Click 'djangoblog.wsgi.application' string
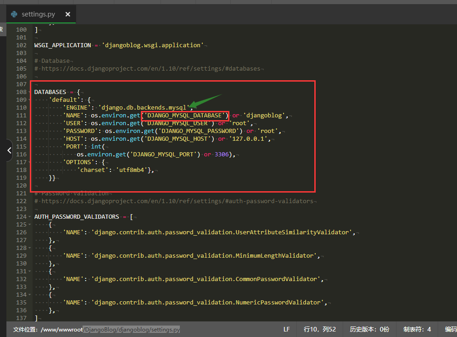Viewport: 457px width, 337px height. coord(153,45)
